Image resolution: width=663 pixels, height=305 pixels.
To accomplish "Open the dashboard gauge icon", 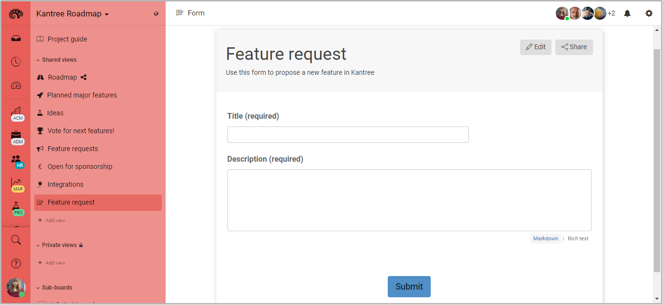I will tap(16, 86).
